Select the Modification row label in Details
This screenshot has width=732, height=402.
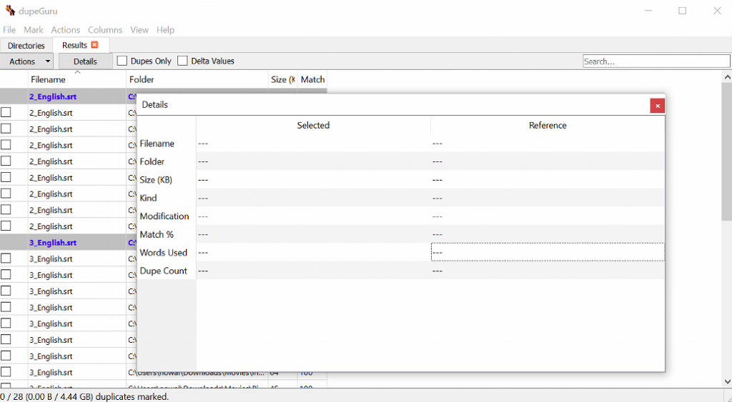point(166,216)
